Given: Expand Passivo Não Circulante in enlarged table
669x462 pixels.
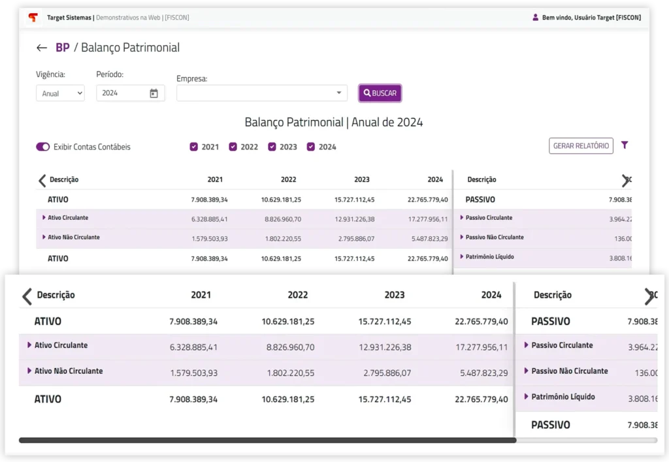Looking at the screenshot, I should coord(527,371).
